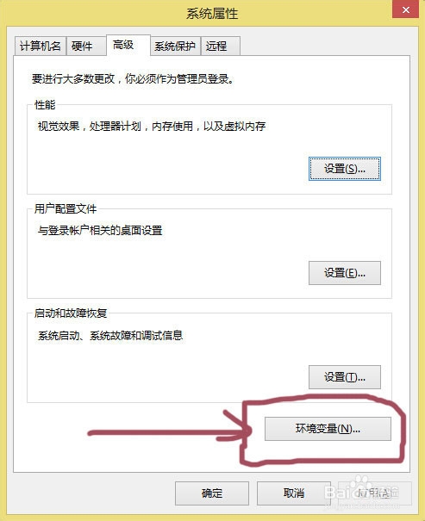Select the 高级 tab
Image resolution: width=425 pixels, height=521 pixels.
(x=128, y=45)
